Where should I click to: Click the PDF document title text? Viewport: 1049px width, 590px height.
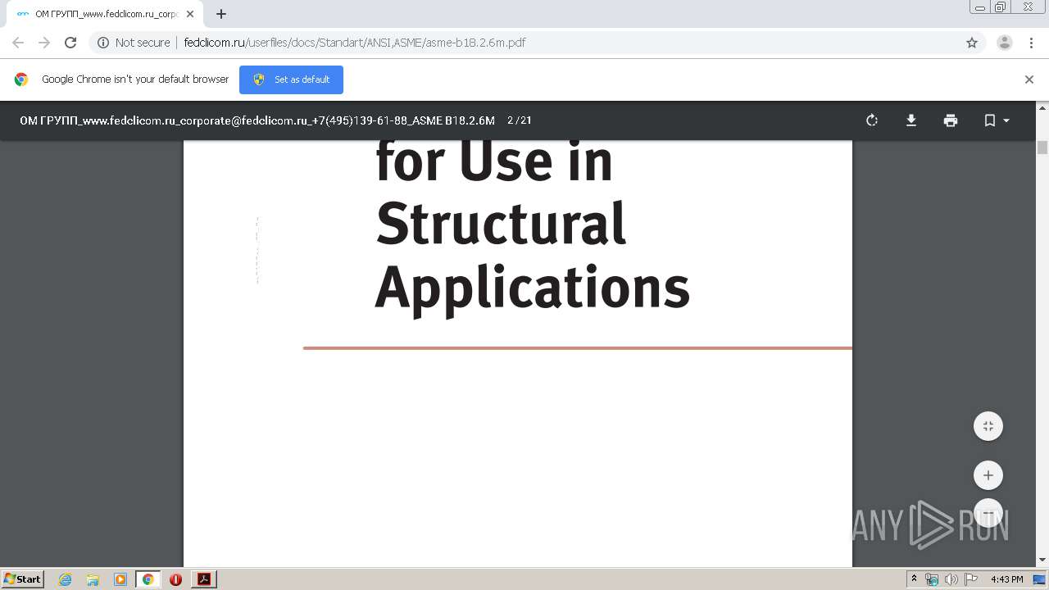pyautogui.click(x=257, y=120)
